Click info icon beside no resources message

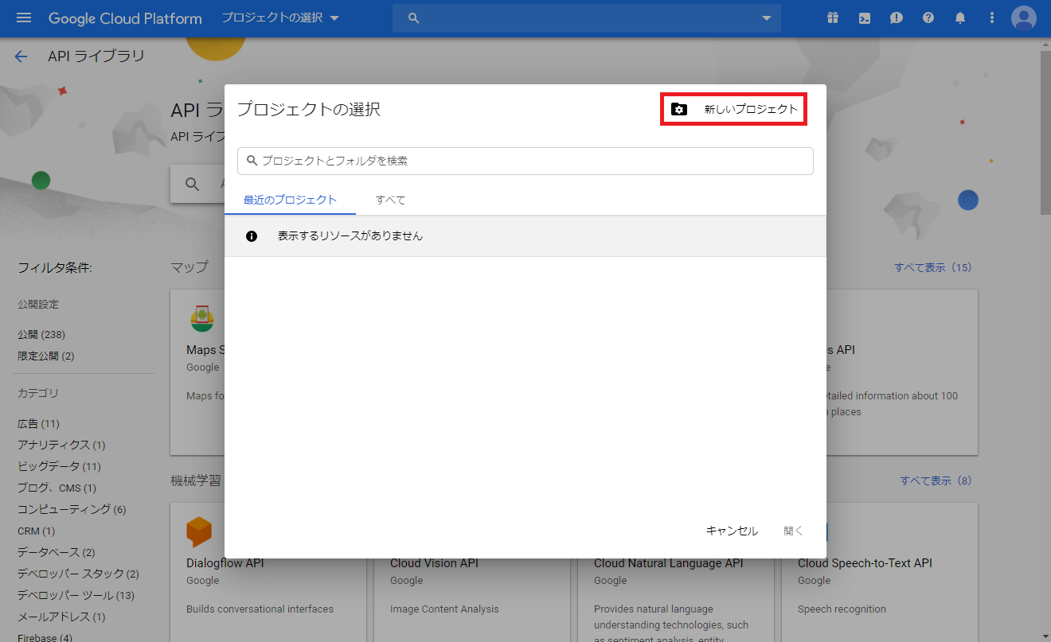(x=252, y=236)
